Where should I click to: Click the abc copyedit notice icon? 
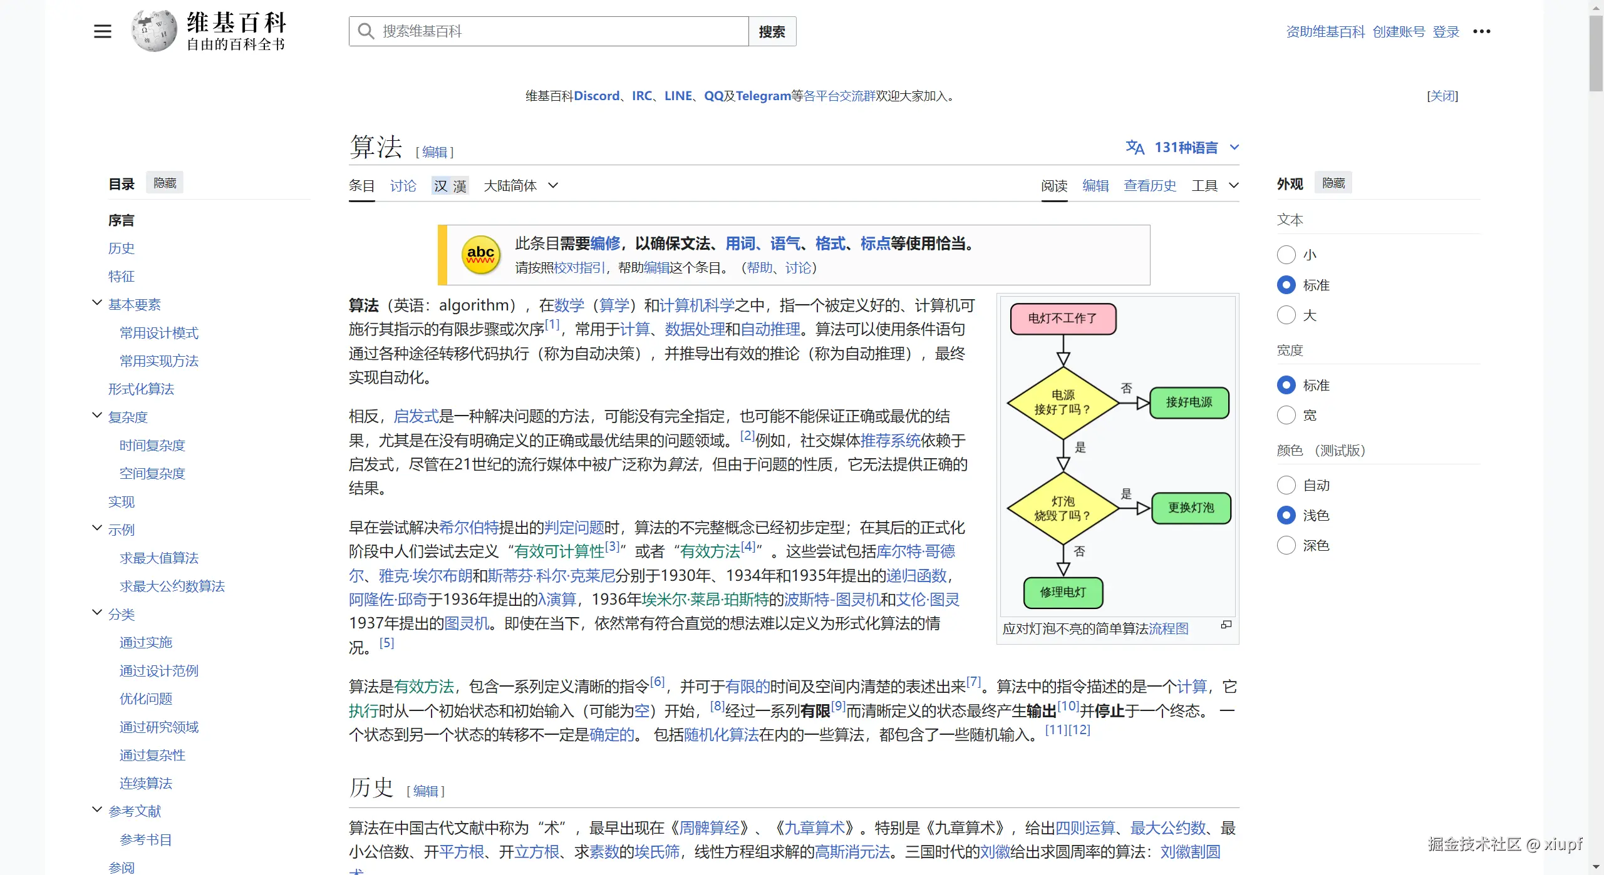pos(480,255)
